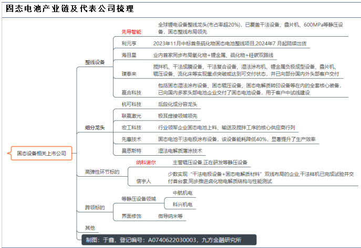361x248 pixels.
Task: Select the 整线设备 branch node
Action: pyautogui.click(x=95, y=62)
